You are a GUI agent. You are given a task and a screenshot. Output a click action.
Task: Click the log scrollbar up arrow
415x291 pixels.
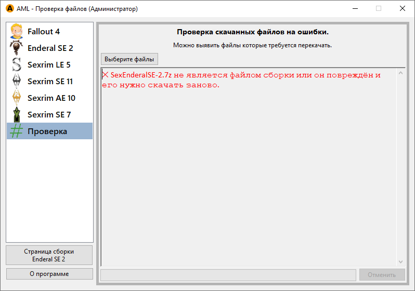pos(400,73)
